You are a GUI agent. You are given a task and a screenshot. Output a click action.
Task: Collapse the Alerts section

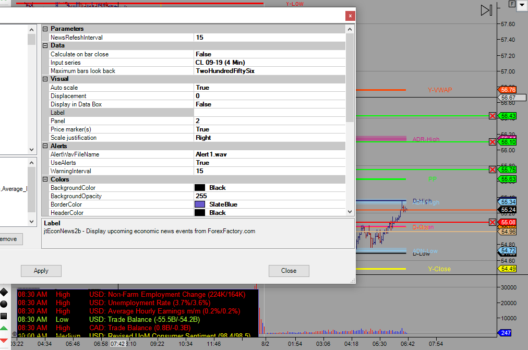[45, 146]
